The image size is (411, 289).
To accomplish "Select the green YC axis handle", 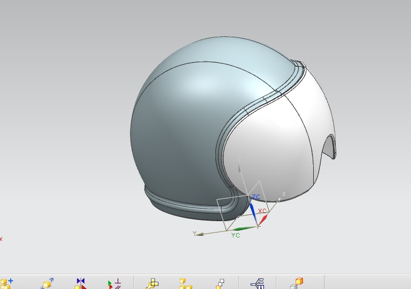I will click(243, 228).
